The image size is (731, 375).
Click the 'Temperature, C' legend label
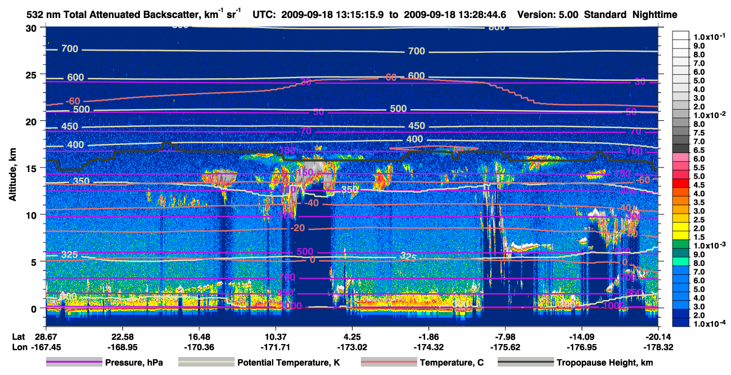pyautogui.click(x=452, y=363)
